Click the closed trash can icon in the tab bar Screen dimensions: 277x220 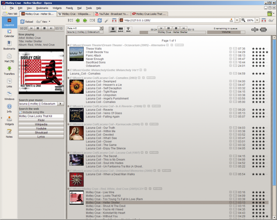[269, 13]
